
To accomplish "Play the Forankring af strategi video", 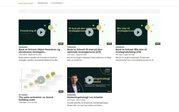I will [x=41, y=32].
